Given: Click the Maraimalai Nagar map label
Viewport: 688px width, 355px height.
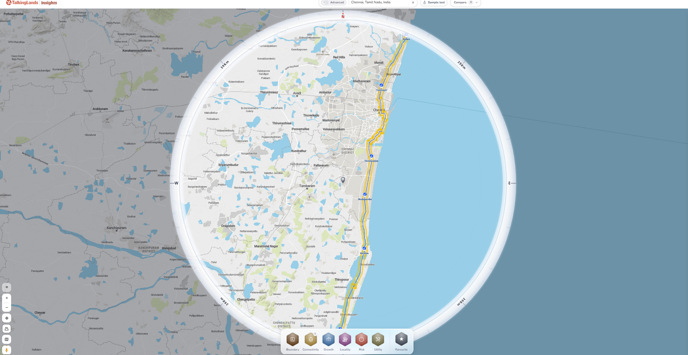Looking at the screenshot, I should click(x=266, y=246).
